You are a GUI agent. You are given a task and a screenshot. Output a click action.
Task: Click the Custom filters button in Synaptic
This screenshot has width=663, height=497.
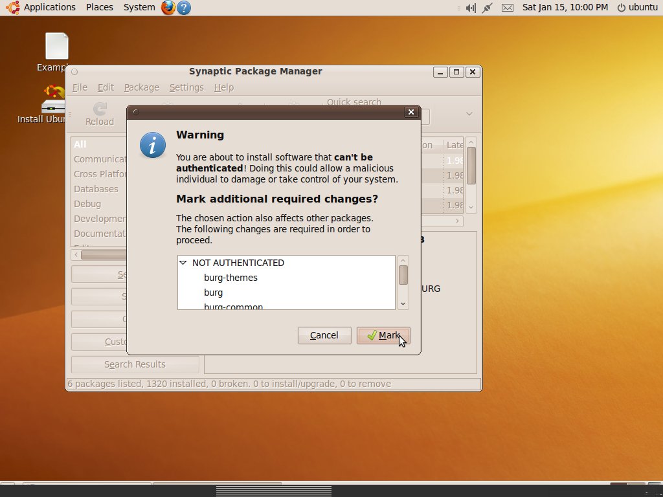coord(99,342)
